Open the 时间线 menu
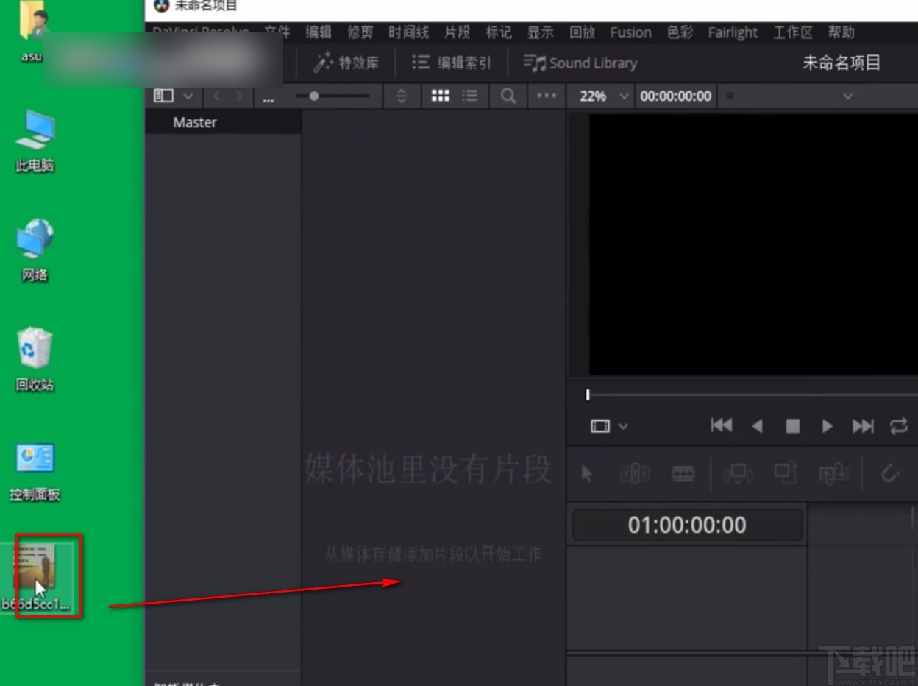This screenshot has width=918, height=686. (x=408, y=32)
